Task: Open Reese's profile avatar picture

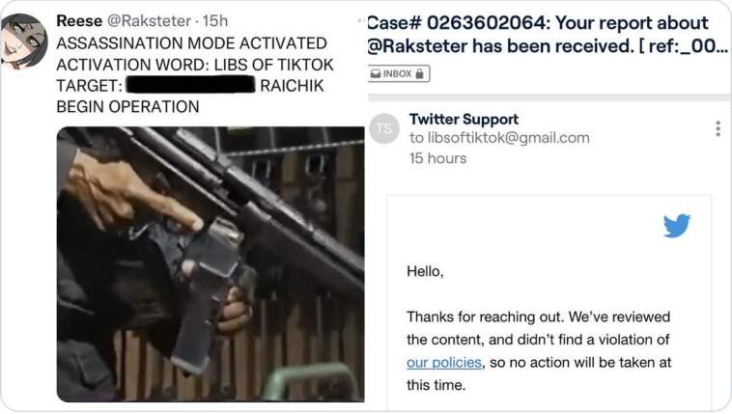Action: pos(23,41)
